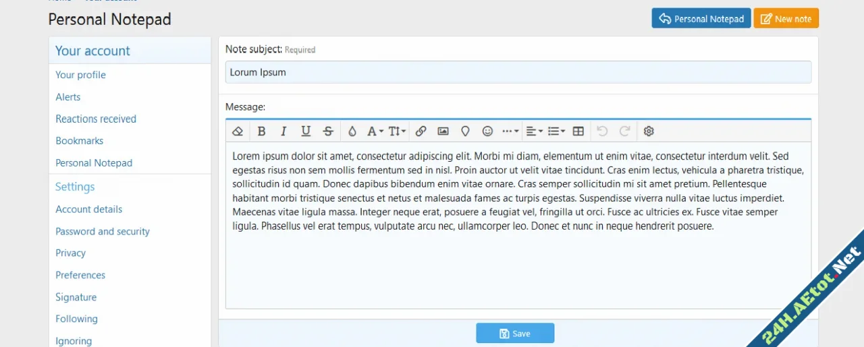Click the insert table icon
Image resolution: width=864 pixels, height=347 pixels.
(x=578, y=131)
